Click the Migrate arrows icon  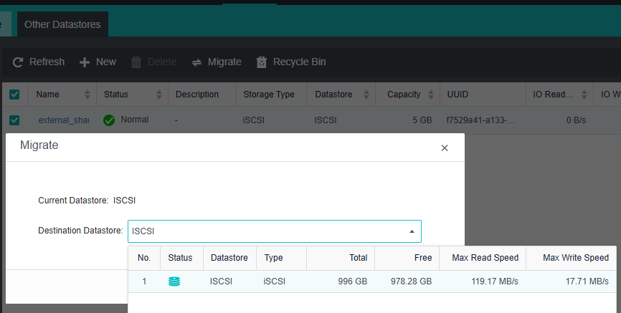(x=196, y=62)
